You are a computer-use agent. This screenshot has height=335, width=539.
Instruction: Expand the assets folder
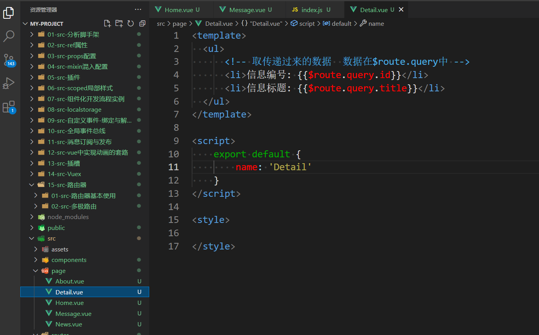[85, 249]
